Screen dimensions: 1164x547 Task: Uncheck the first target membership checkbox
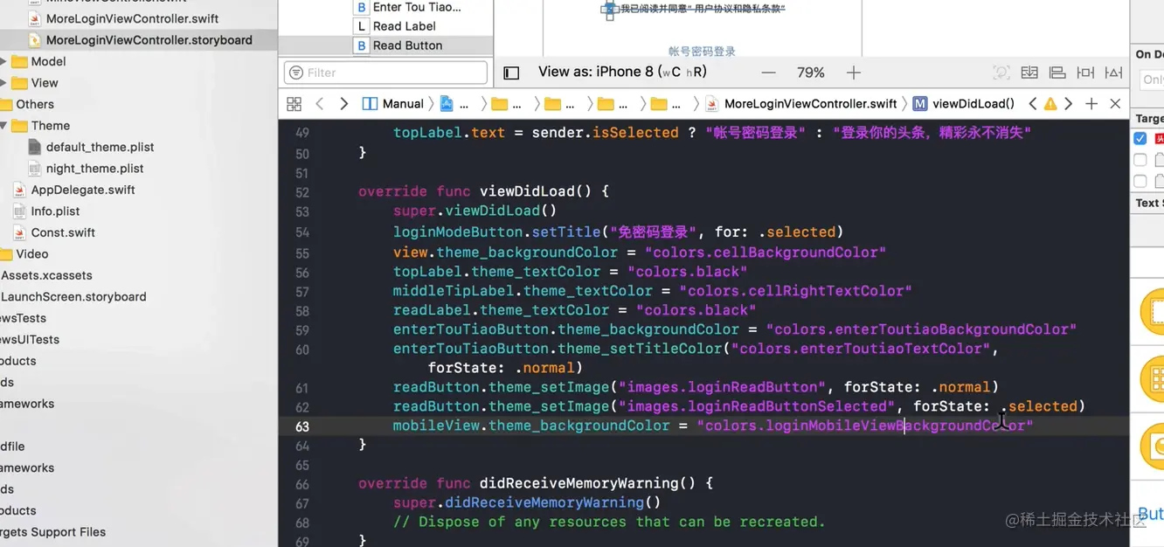click(x=1140, y=139)
